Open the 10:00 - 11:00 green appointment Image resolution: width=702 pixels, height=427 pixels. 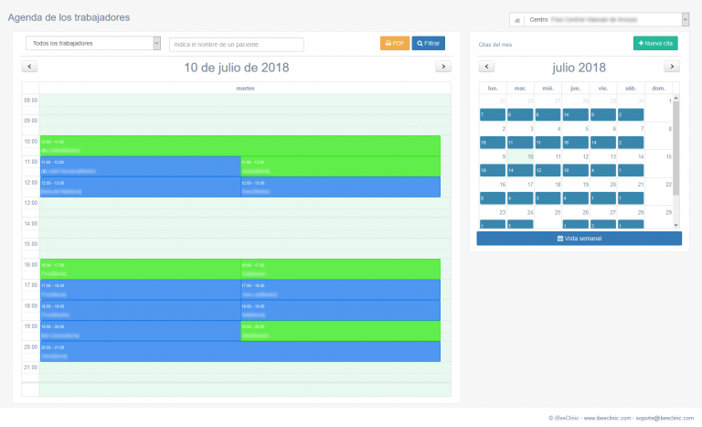point(239,145)
